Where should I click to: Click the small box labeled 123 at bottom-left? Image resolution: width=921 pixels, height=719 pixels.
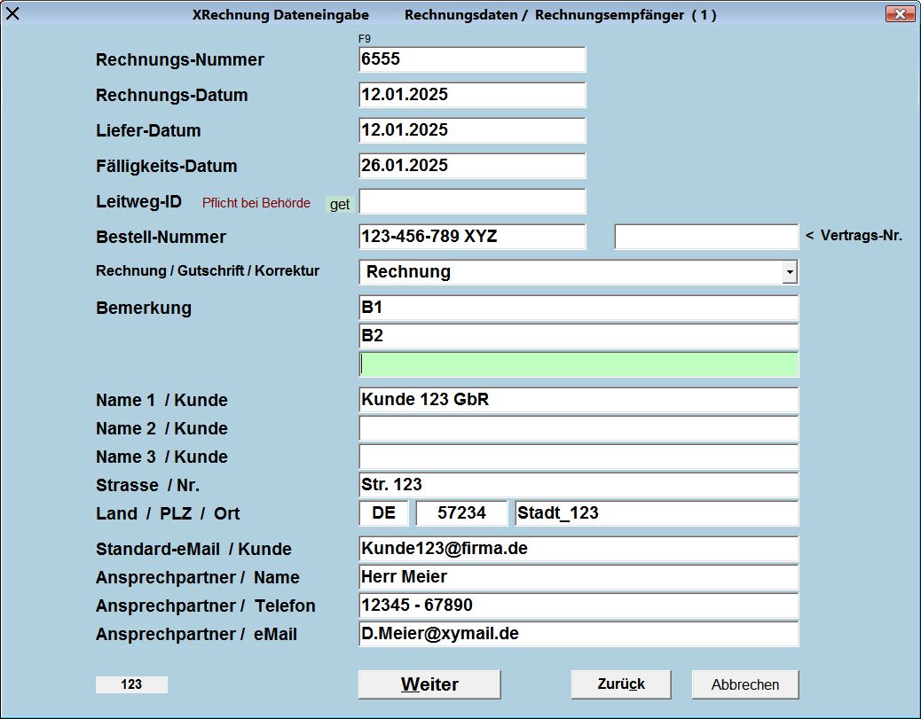point(131,684)
